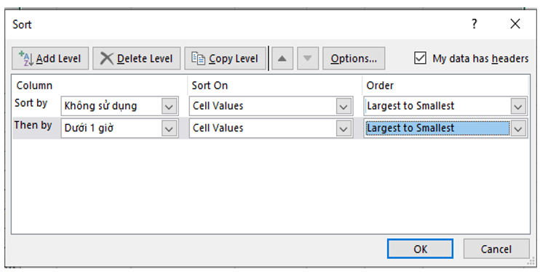This screenshot has height=272, width=540.
Task: Move the sort level up with the arrow
Action: click(x=282, y=58)
